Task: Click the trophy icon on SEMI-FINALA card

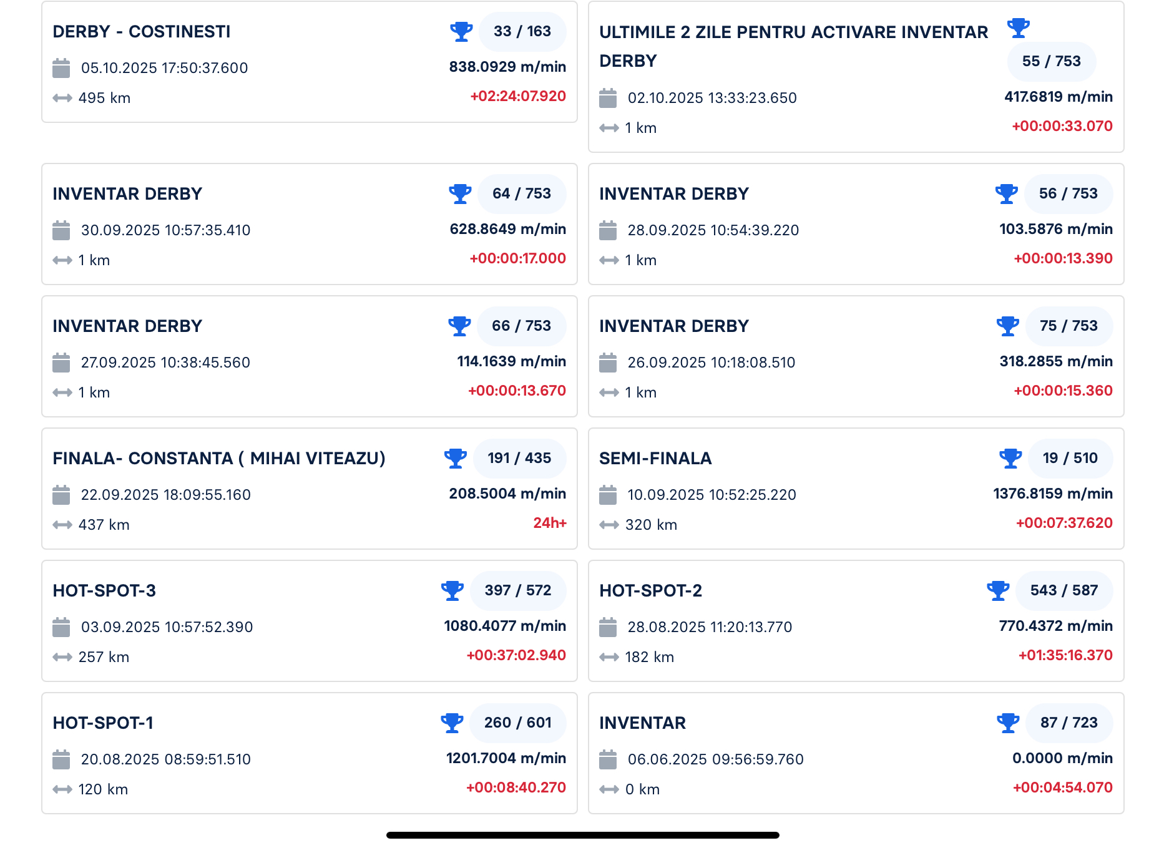Action: pos(1010,458)
